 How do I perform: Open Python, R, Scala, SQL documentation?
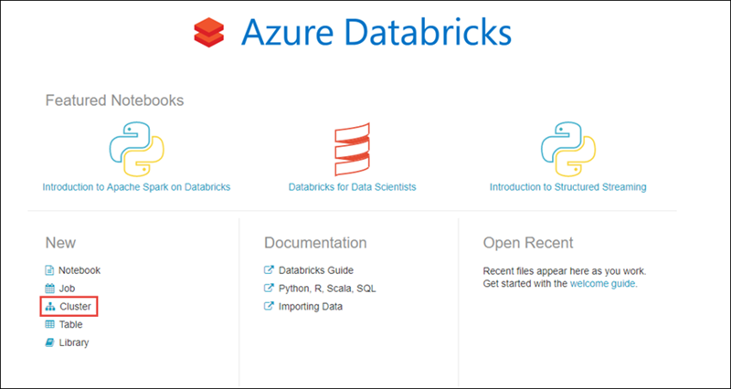pos(327,289)
